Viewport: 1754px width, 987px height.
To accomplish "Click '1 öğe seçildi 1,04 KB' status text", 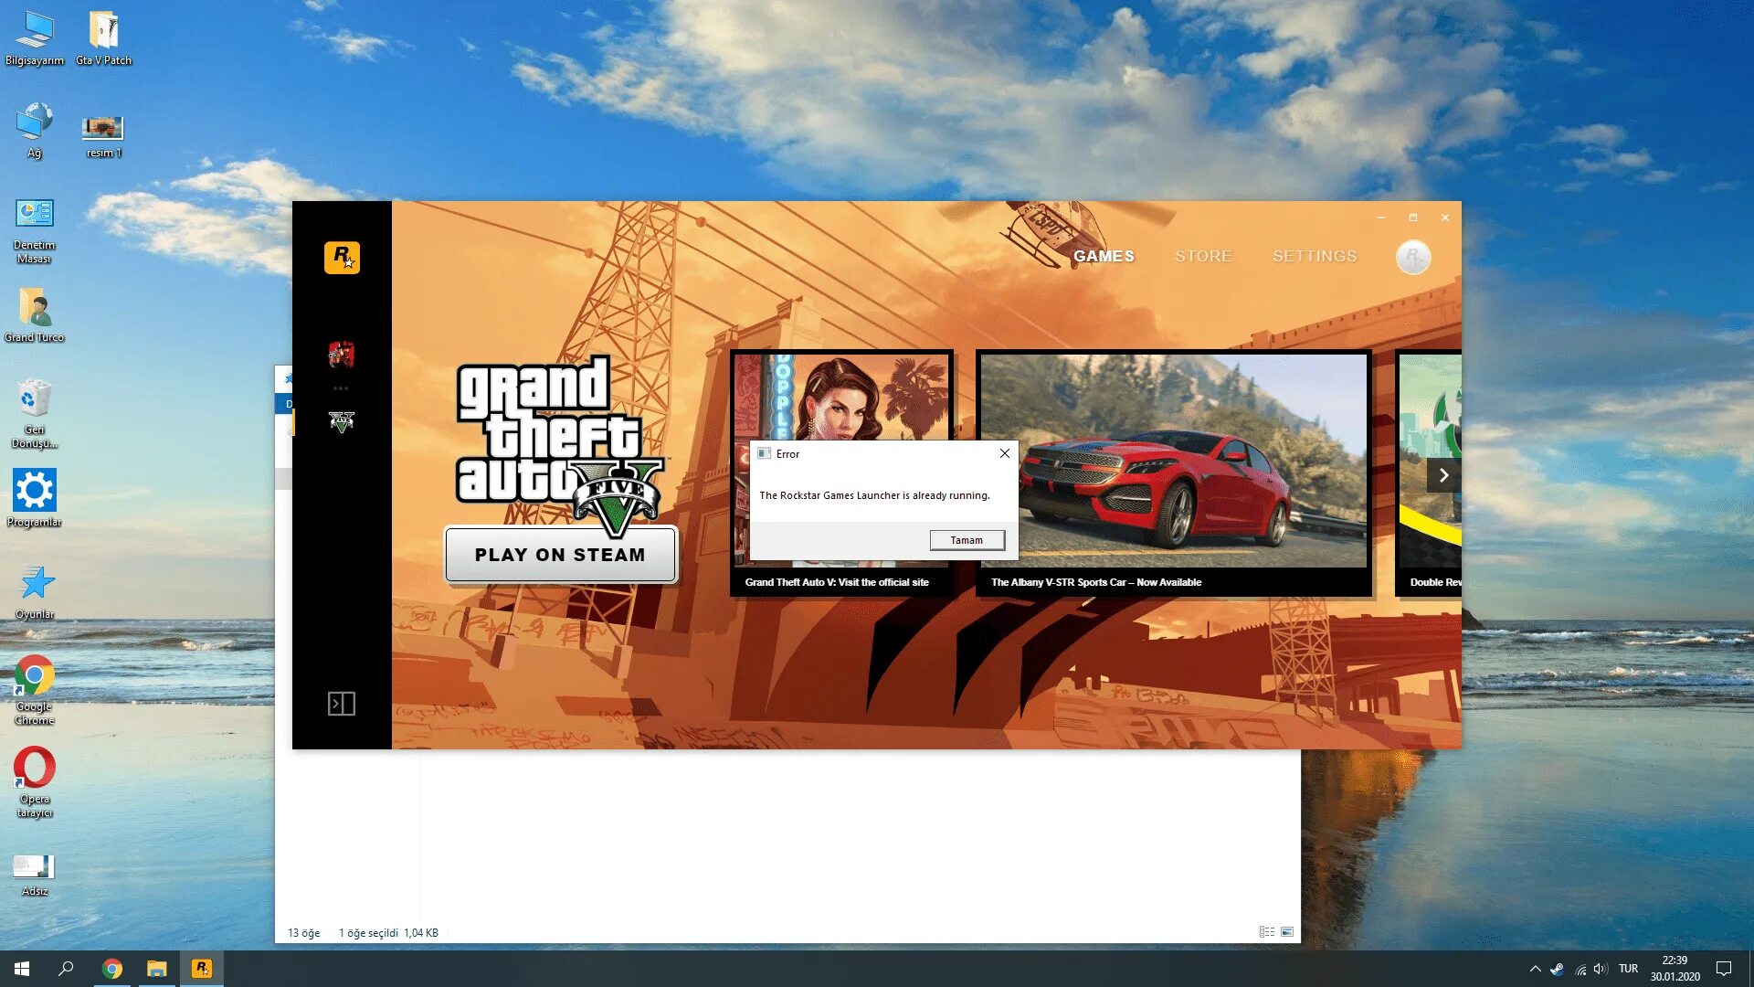I will [x=388, y=933].
